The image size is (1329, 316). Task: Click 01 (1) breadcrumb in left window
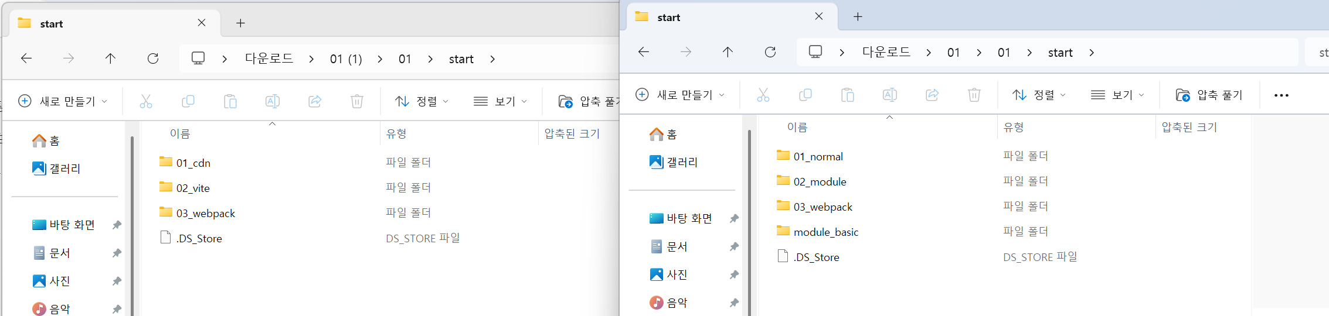point(346,59)
